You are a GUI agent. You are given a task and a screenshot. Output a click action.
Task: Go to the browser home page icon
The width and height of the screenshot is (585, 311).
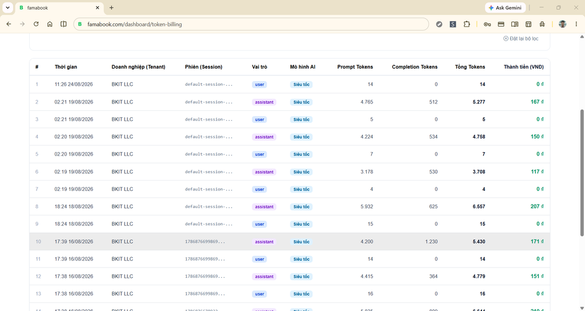(50, 24)
